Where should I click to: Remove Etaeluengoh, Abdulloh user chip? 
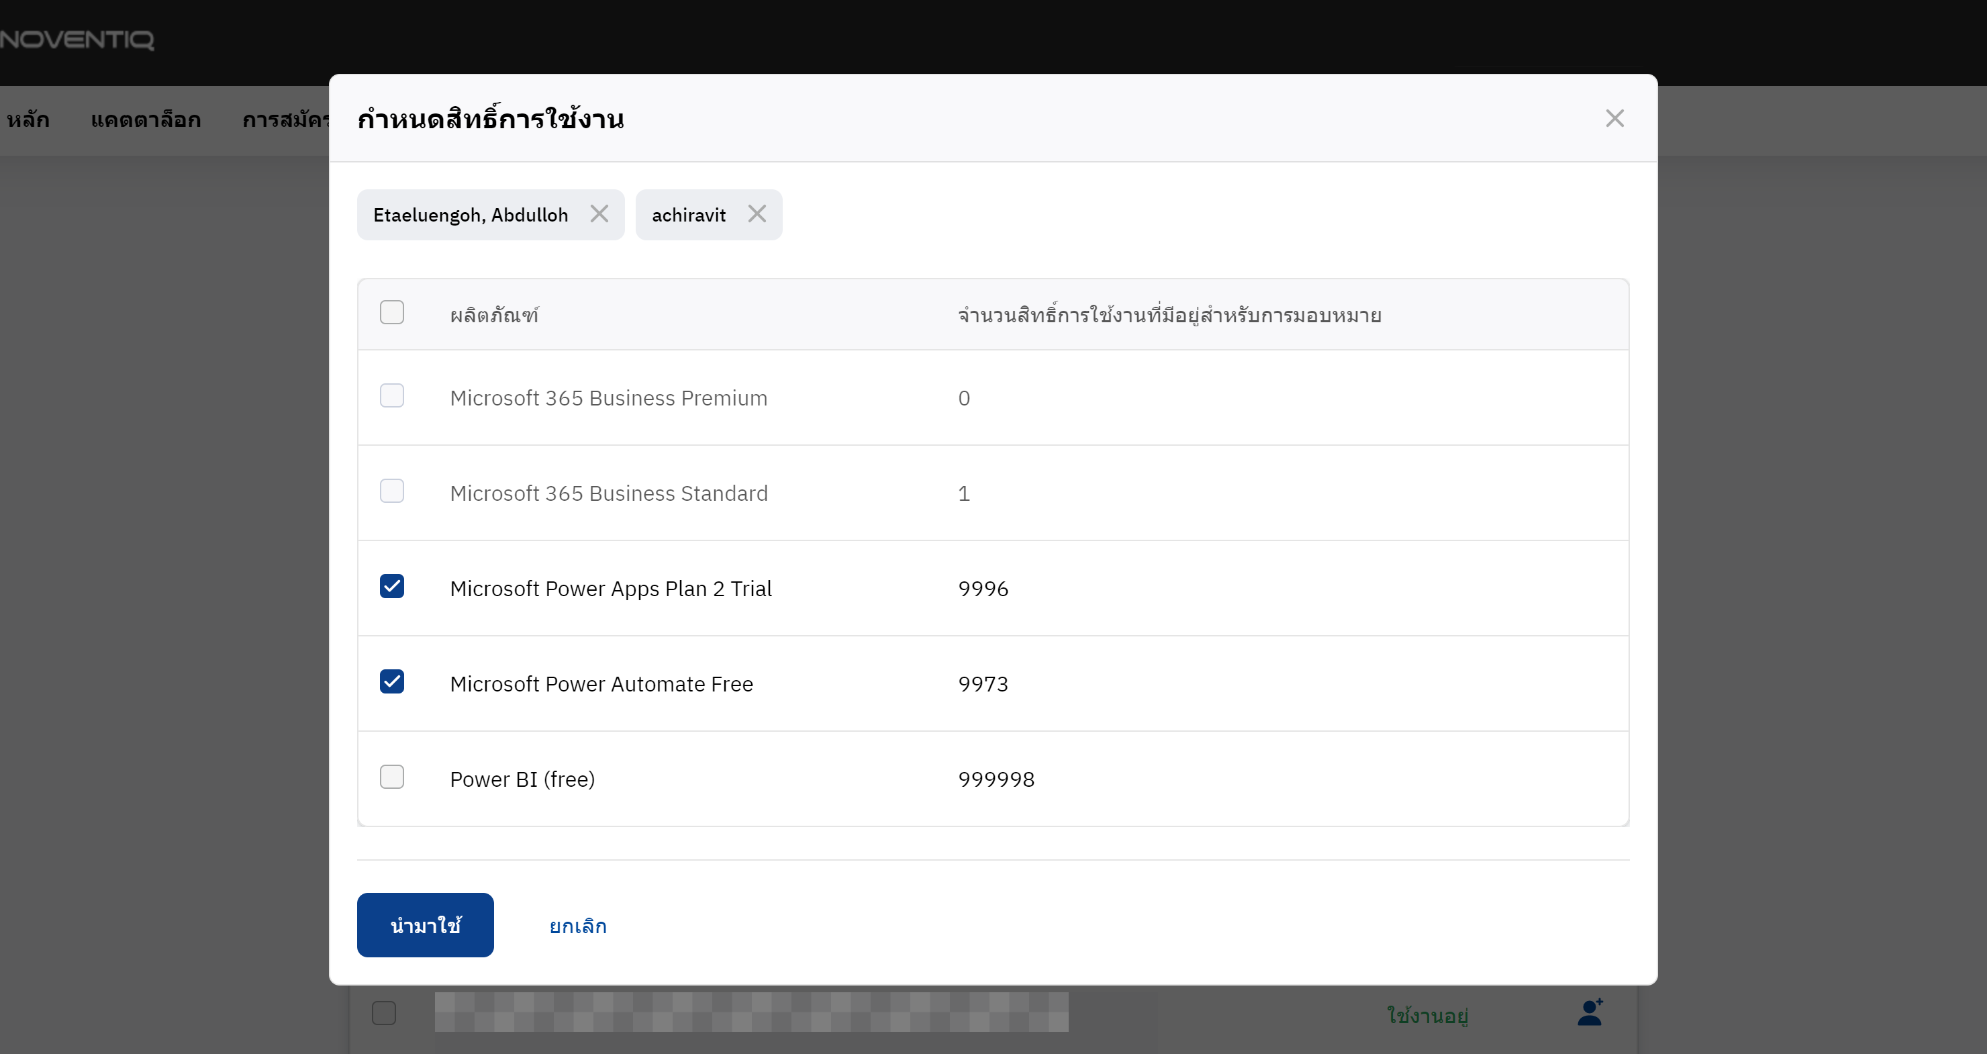pos(599,213)
